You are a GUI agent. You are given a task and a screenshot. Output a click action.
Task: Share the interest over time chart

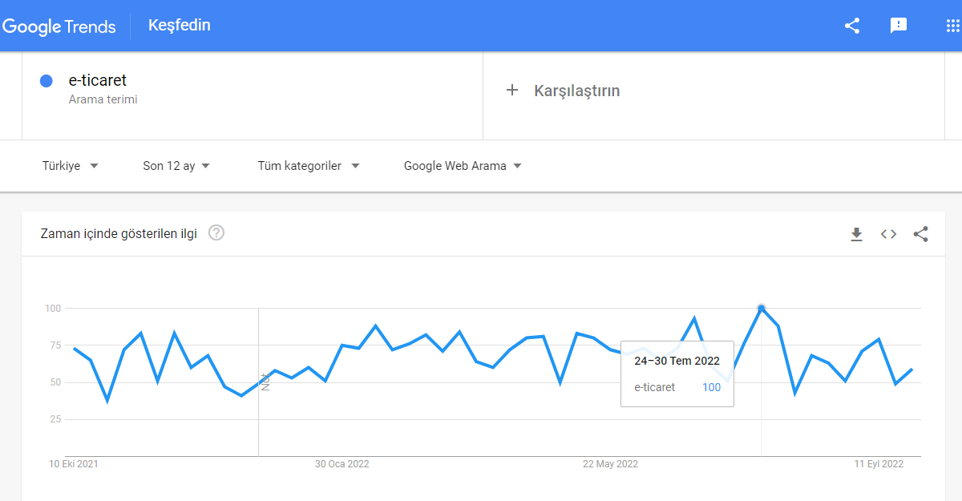[x=920, y=234]
